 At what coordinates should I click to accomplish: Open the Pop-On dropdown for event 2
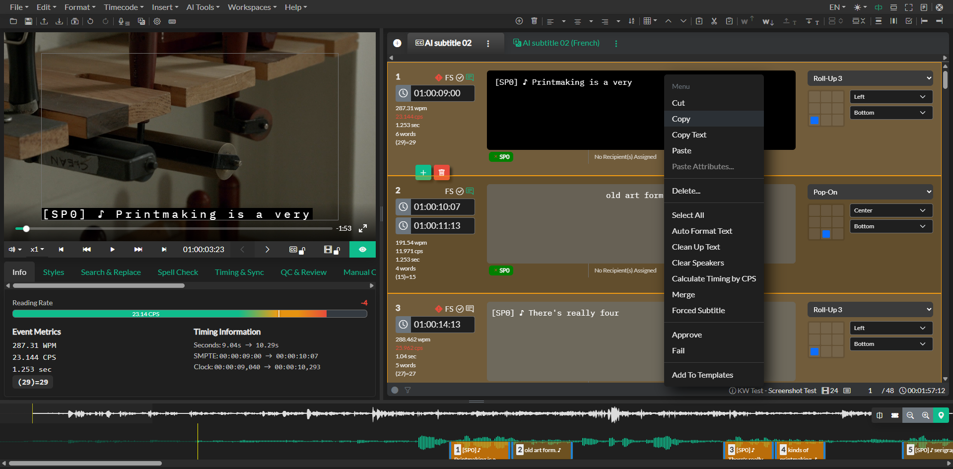click(870, 192)
